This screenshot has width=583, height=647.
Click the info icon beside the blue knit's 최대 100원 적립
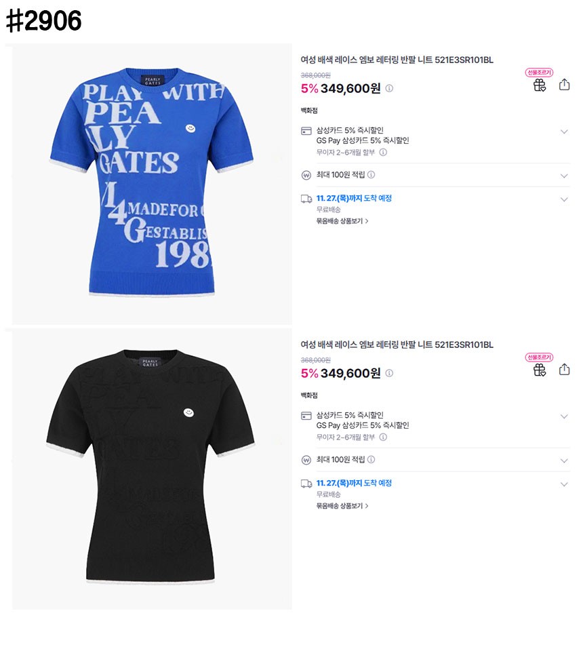[371, 175]
